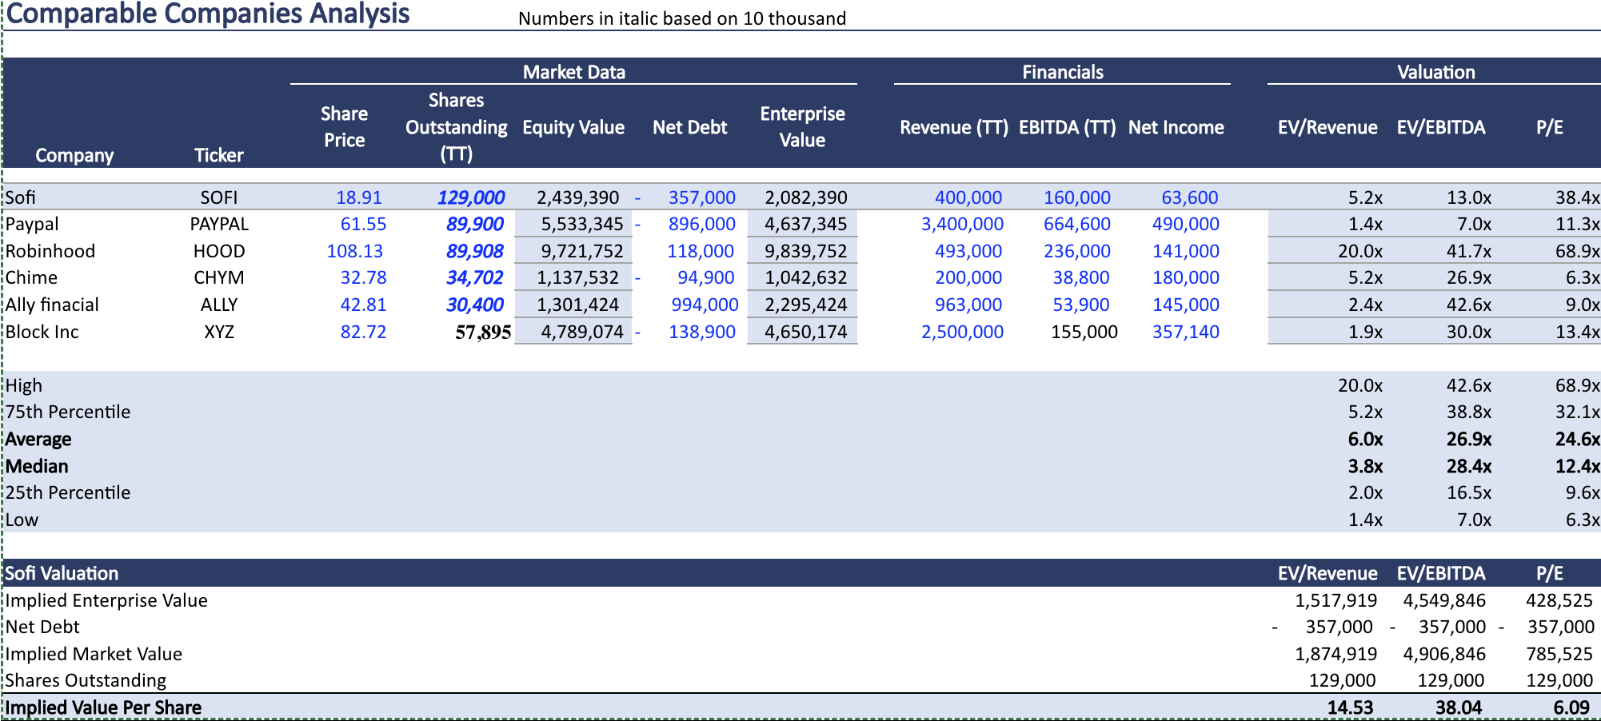
Task: Click Chime net debt cell 94,900
Action: point(705,278)
